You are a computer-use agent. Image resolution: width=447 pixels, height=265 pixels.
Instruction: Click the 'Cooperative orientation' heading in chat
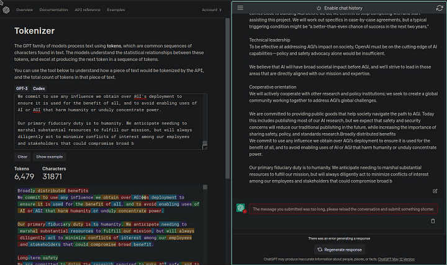tap(273, 87)
